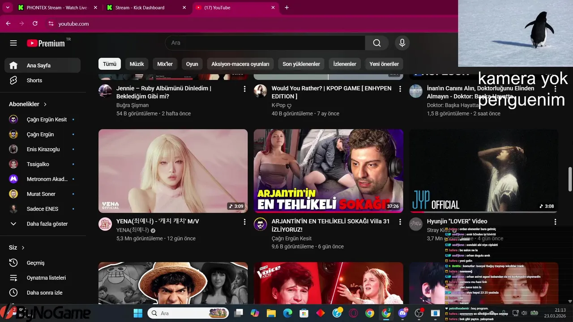Viewport: 573px width, 322px height.
Task: Select the Oyun filter chip
Action: pyautogui.click(x=192, y=64)
